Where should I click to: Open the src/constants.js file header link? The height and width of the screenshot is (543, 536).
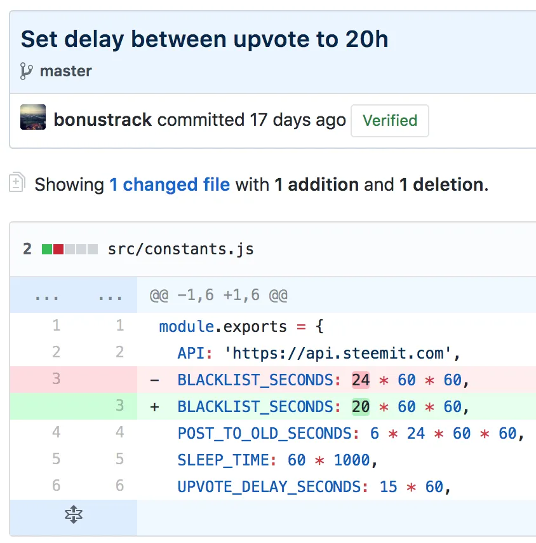tap(181, 249)
